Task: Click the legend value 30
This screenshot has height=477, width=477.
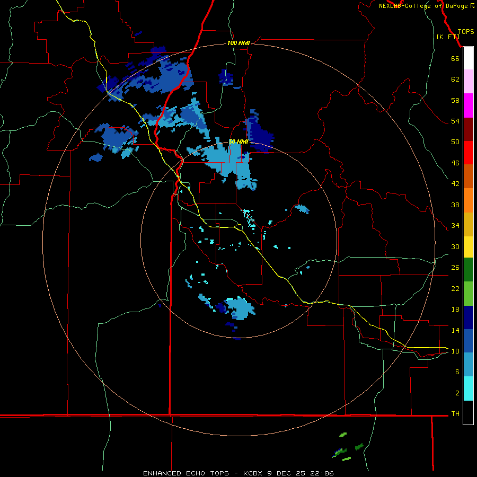Action: 455,246
